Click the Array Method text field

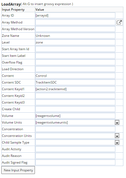(75, 22)
